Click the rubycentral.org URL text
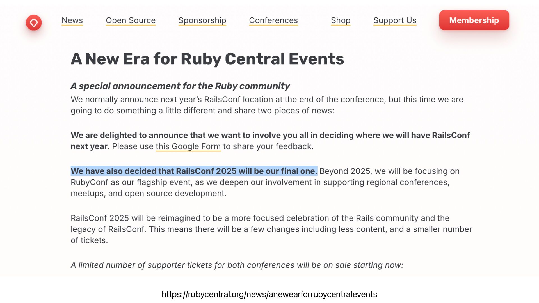Viewport: 539px width, 303px height. coord(269,294)
